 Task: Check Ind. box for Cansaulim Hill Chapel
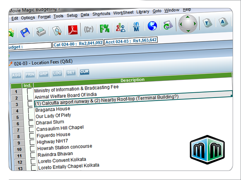point(31,129)
